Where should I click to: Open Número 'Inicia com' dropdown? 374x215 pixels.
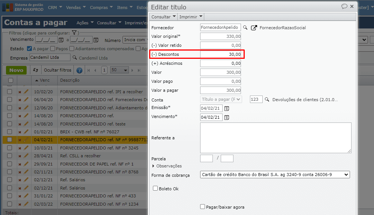[x=135, y=40]
